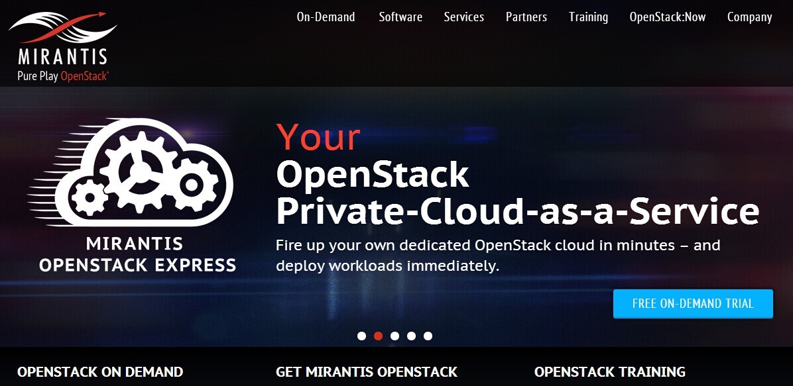Open the OpenStack Training heading link
The image size is (793, 386).
click(x=610, y=372)
